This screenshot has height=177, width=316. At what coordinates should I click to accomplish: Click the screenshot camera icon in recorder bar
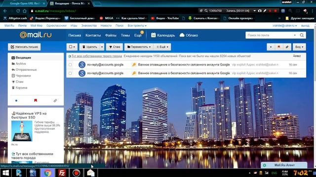260,11
